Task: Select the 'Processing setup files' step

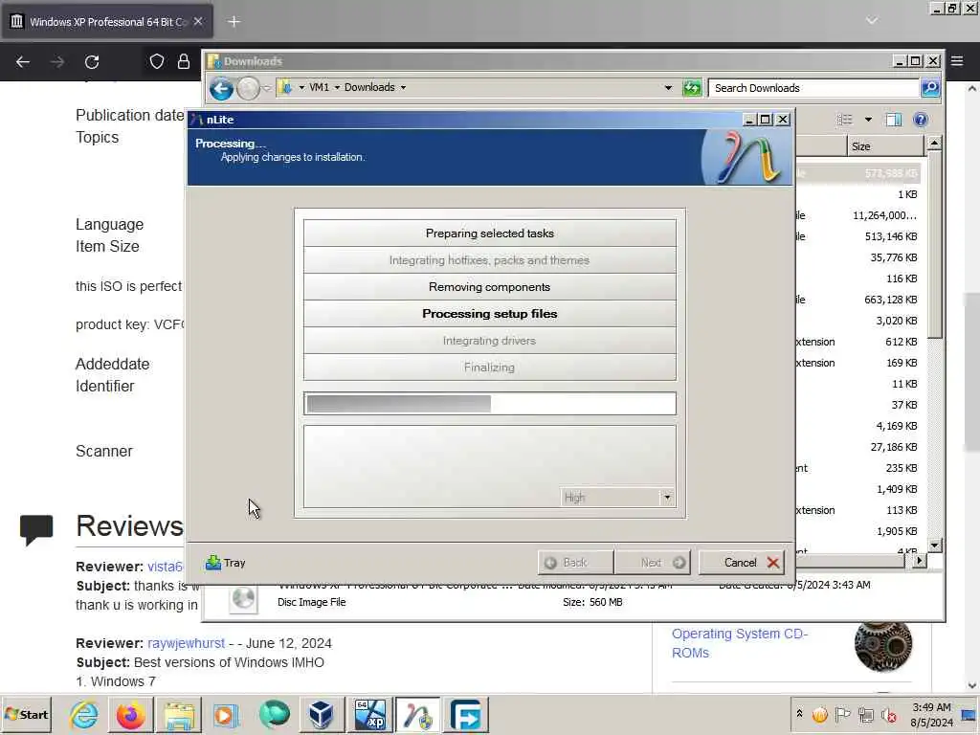Action: coord(489,314)
